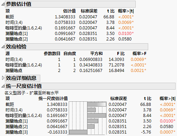The height and width of the screenshot is (136, 177).
Task: Select the 参数数目 column header
Action: click(52, 54)
